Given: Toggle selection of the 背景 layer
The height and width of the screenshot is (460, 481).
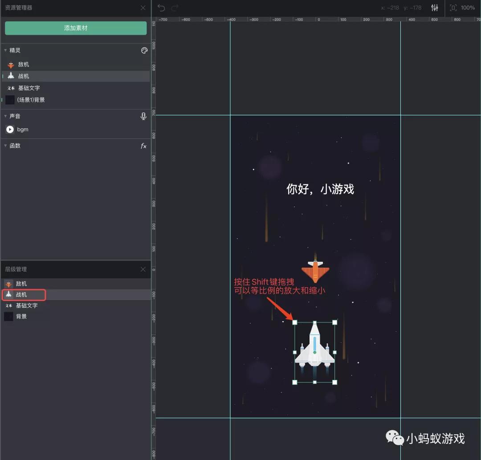Looking at the screenshot, I should (22, 316).
